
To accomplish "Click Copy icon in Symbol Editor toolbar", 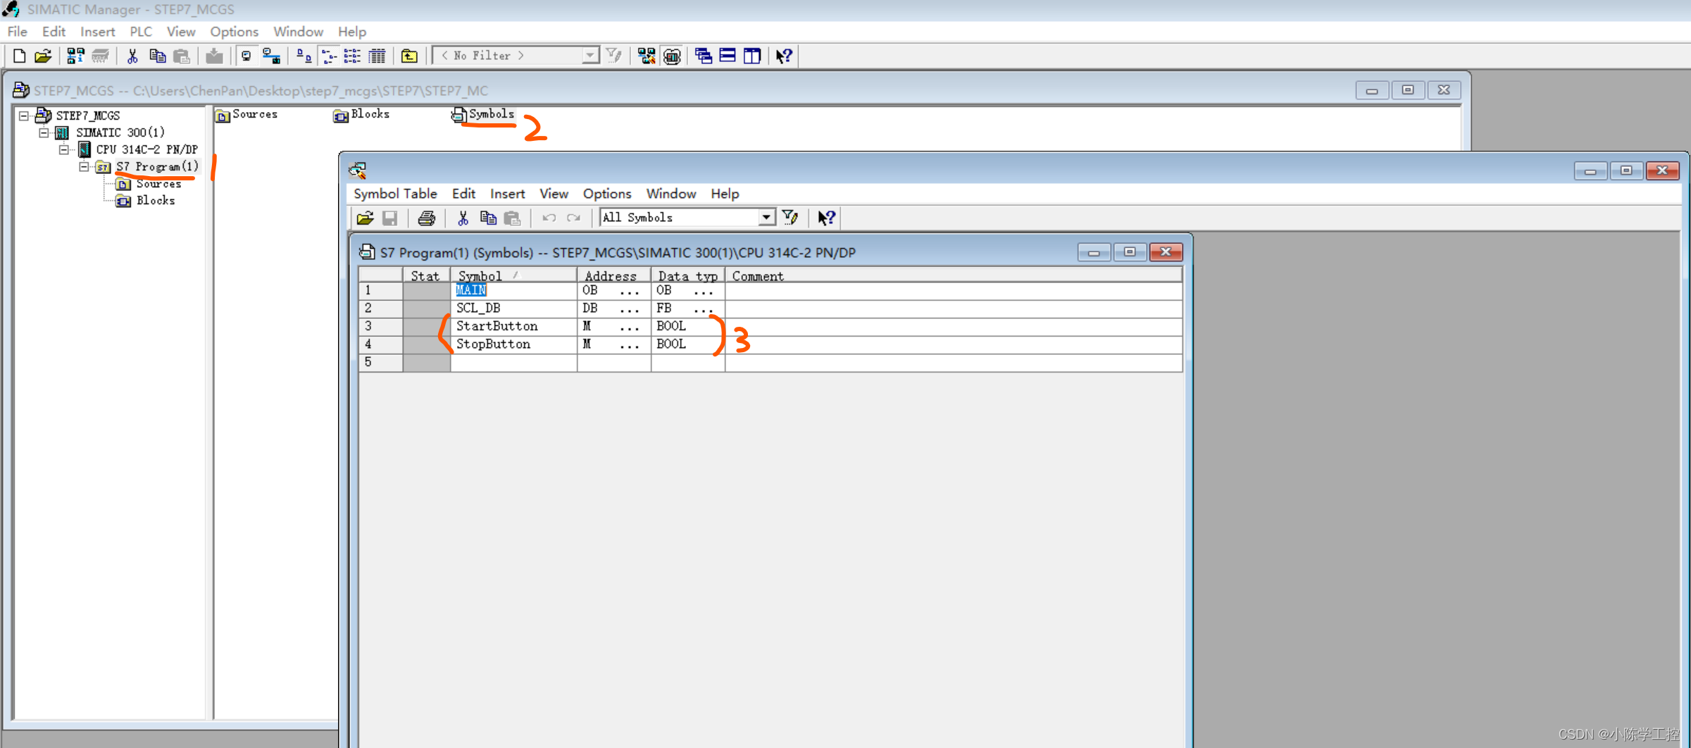I will (487, 218).
